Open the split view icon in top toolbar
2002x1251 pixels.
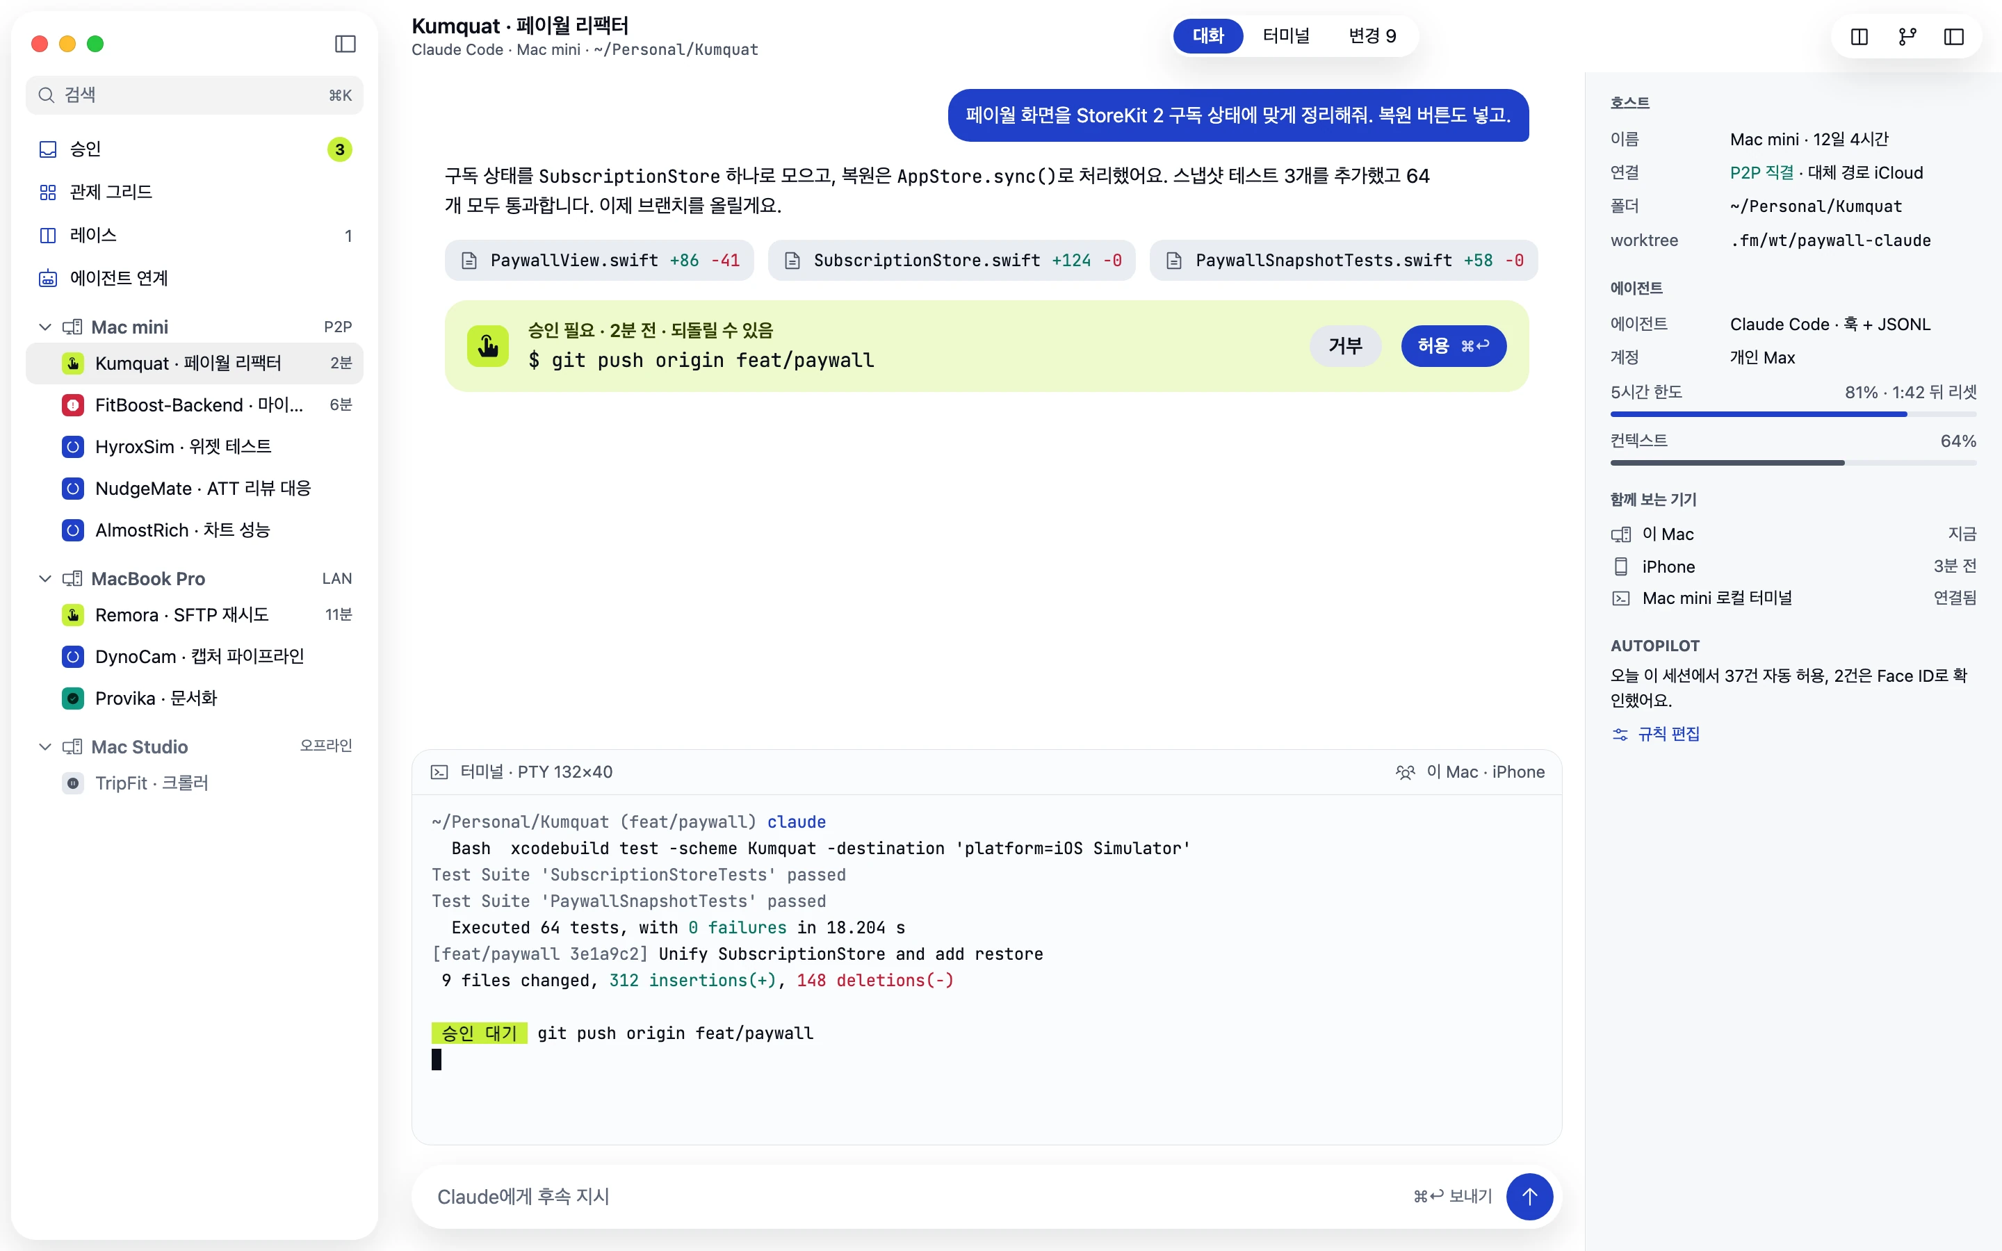point(1859,36)
